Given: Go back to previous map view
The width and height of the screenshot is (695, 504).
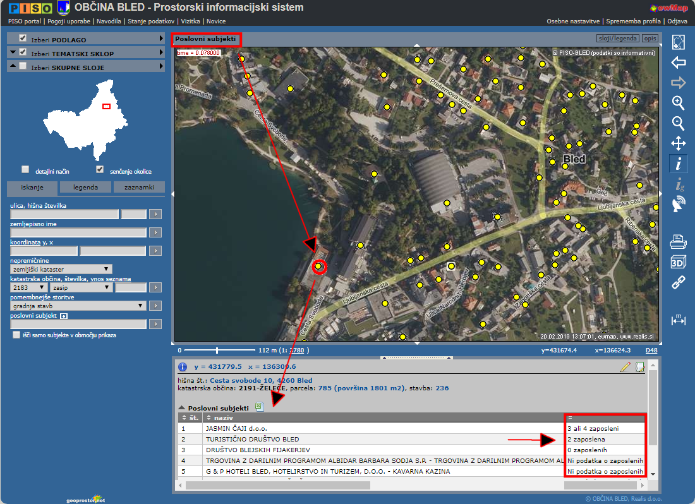Looking at the screenshot, I should 678,63.
